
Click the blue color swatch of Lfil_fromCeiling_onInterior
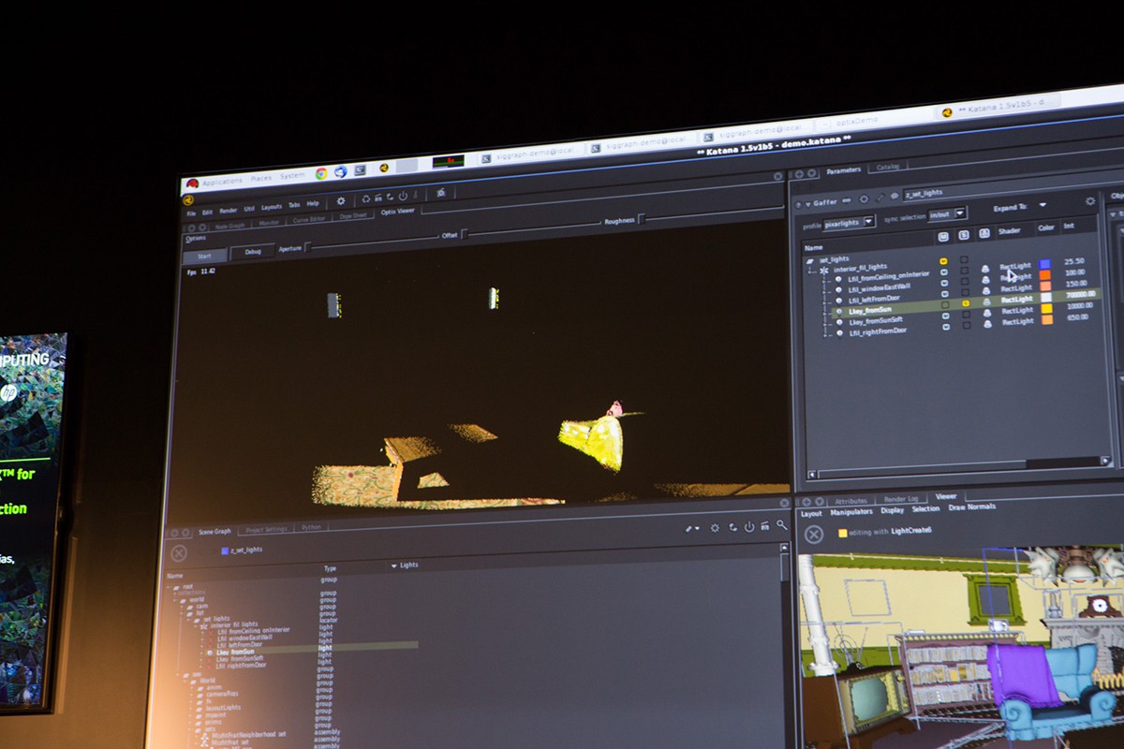click(x=1045, y=264)
